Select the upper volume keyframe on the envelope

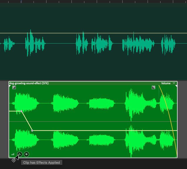[21, 111]
